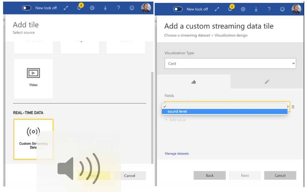Click feedback smiley in streaming data tile window
The height and width of the screenshot is (192, 307).
282,9
